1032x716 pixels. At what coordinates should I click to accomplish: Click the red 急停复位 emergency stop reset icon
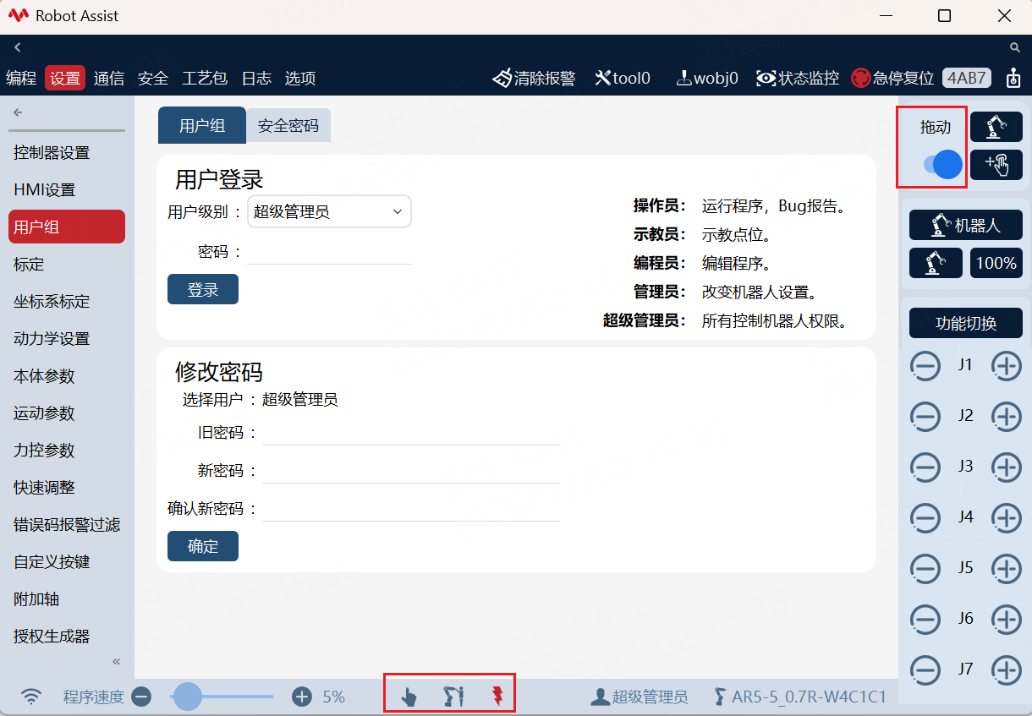click(x=861, y=79)
